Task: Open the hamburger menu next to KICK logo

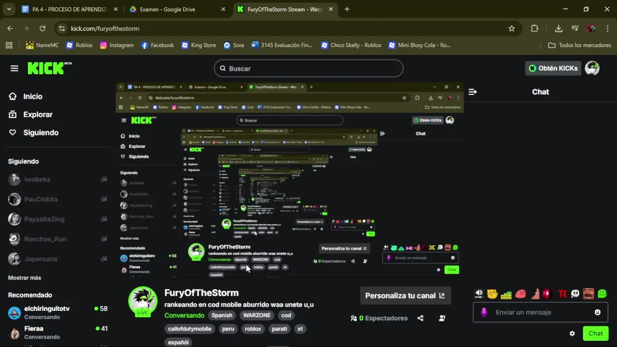Action: [14, 68]
